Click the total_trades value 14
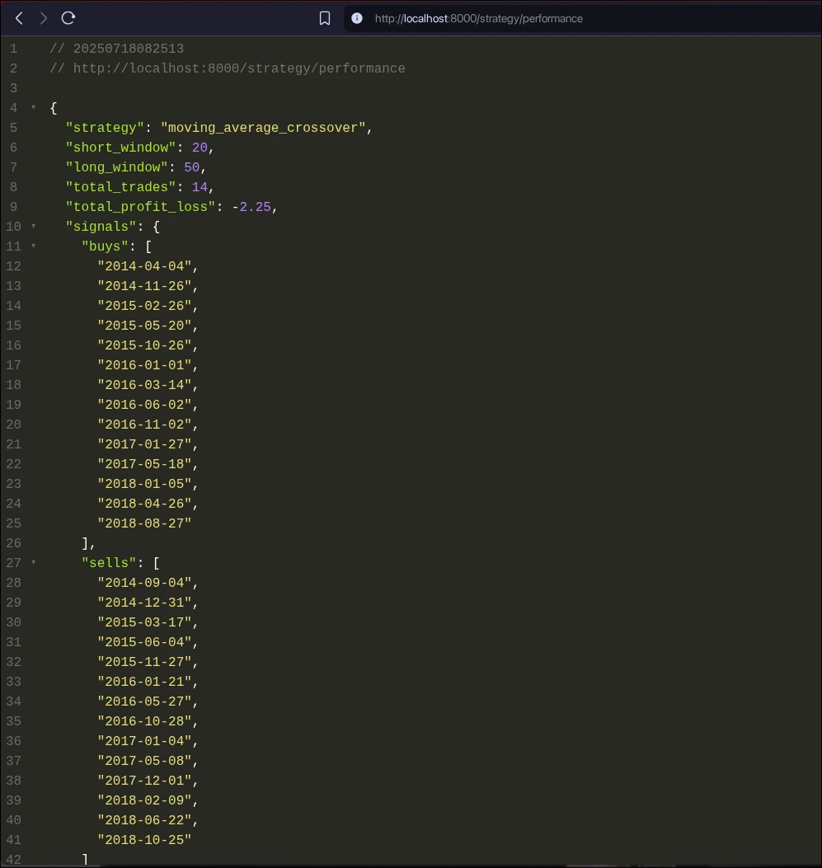Screen dimensions: 822x868 [200, 187]
